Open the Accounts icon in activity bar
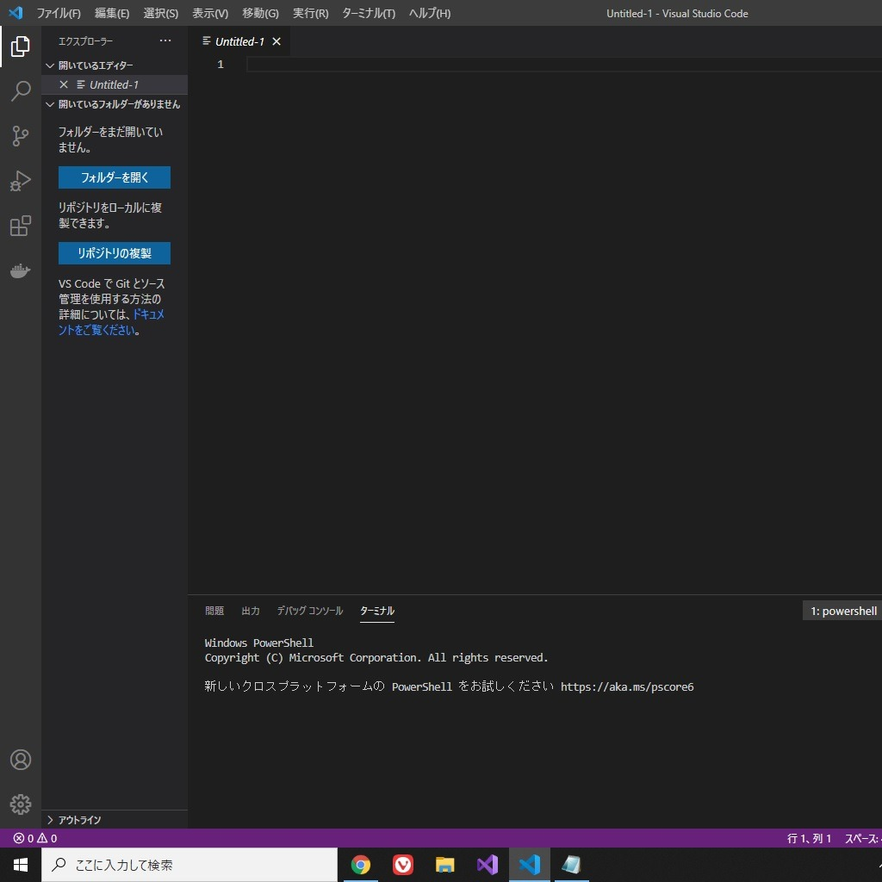The height and width of the screenshot is (882, 882). 21,760
